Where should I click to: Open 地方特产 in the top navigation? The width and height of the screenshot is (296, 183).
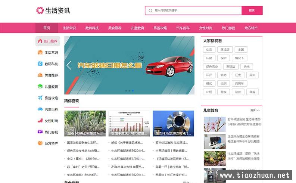pos(251,28)
